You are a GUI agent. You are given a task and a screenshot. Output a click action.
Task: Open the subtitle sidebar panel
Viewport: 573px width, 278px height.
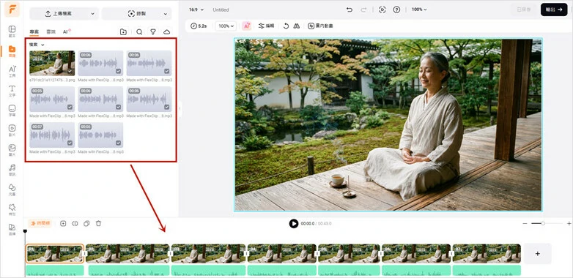coord(12,110)
